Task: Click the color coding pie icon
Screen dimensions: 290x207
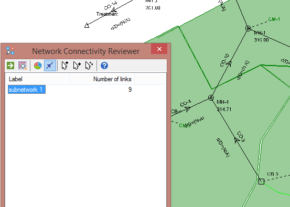Action: [x=38, y=66]
